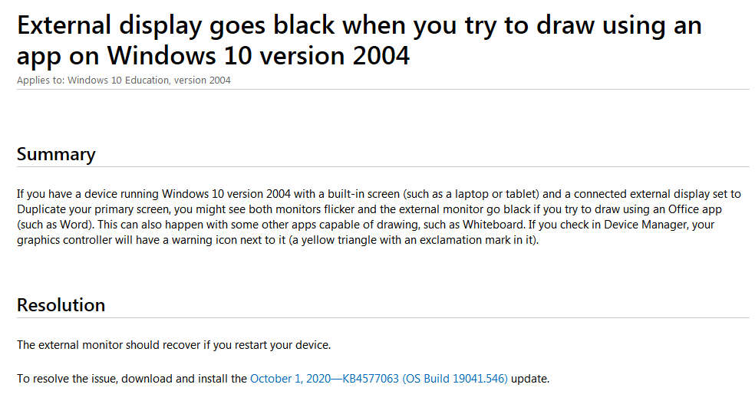Viewport: 755px width, 414px height.
Task: Open the October 1, 2020 KB4577063 update link
Action: pos(378,379)
